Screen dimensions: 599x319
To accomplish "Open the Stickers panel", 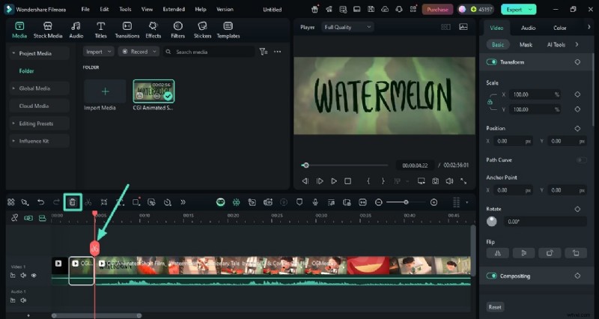I will point(202,30).
